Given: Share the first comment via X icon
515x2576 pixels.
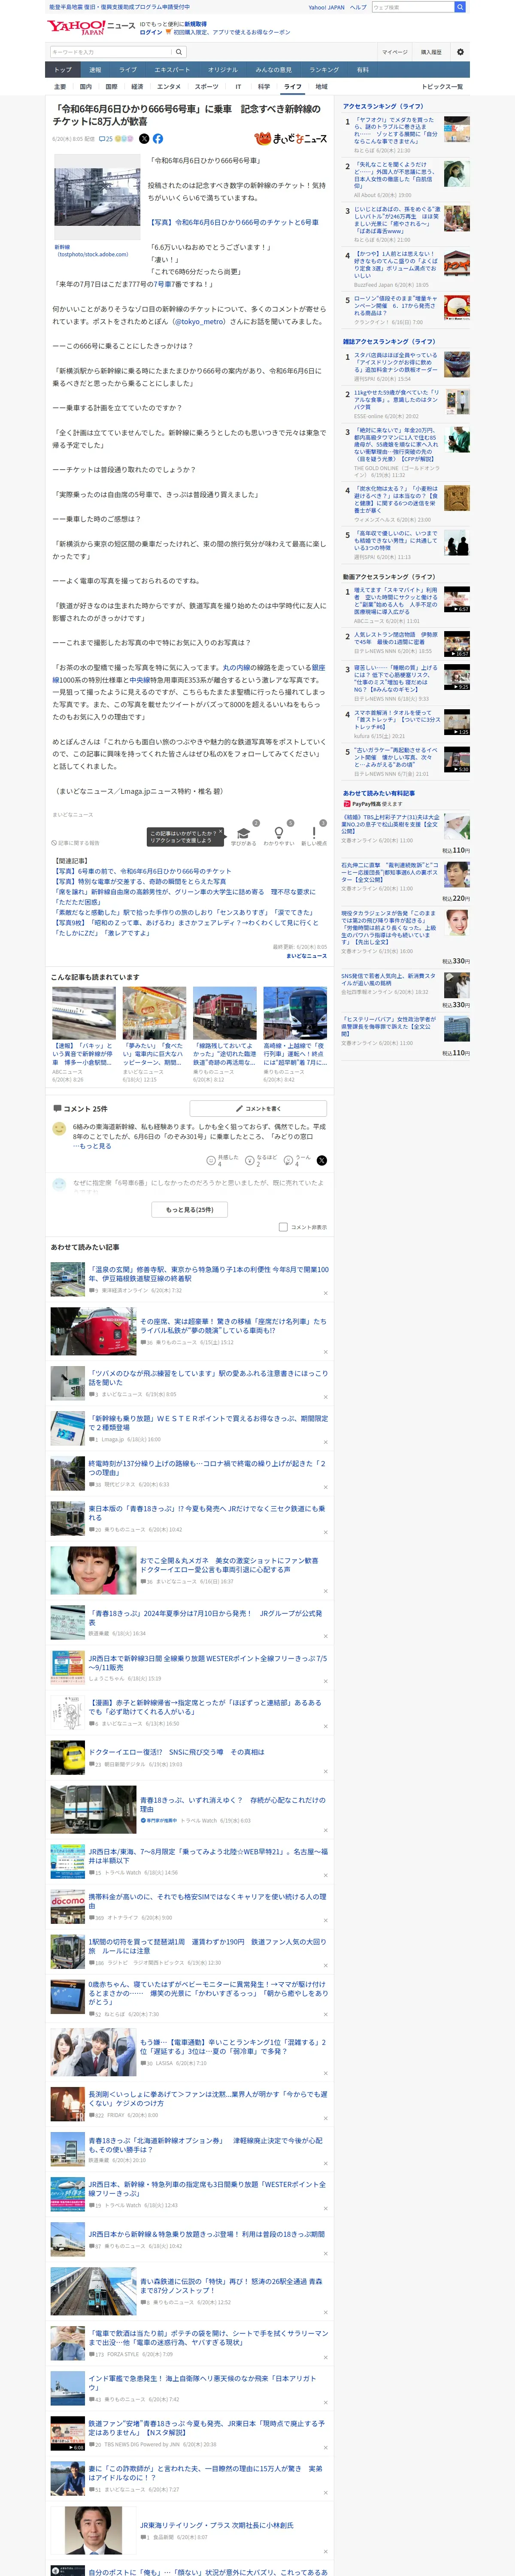Looking at the screenshot, I should [x=321, y=1160].
